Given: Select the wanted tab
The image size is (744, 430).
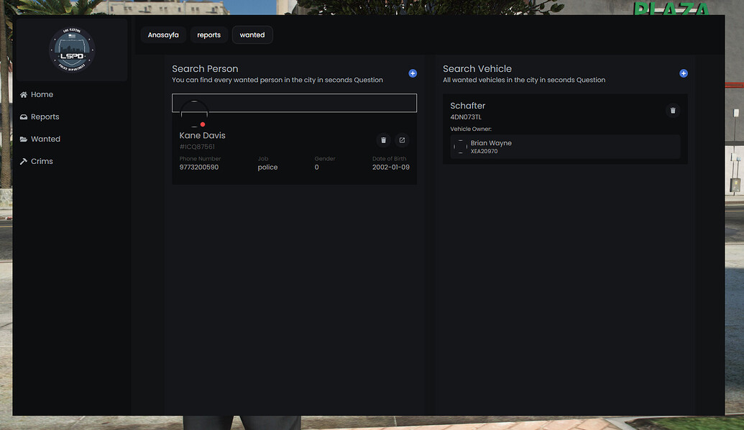Looking at the screenshot, I should coord(252,35).
